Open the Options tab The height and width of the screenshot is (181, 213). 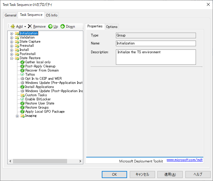(x=112, y=26)
